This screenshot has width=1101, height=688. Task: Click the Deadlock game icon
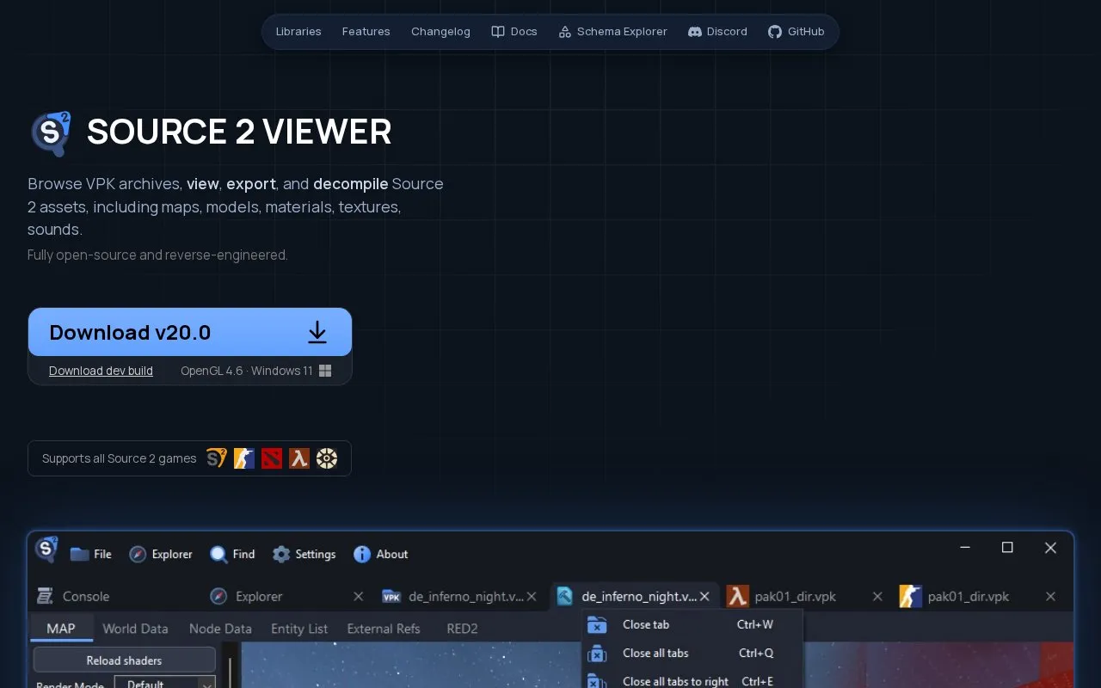click(x=327, y=458)
